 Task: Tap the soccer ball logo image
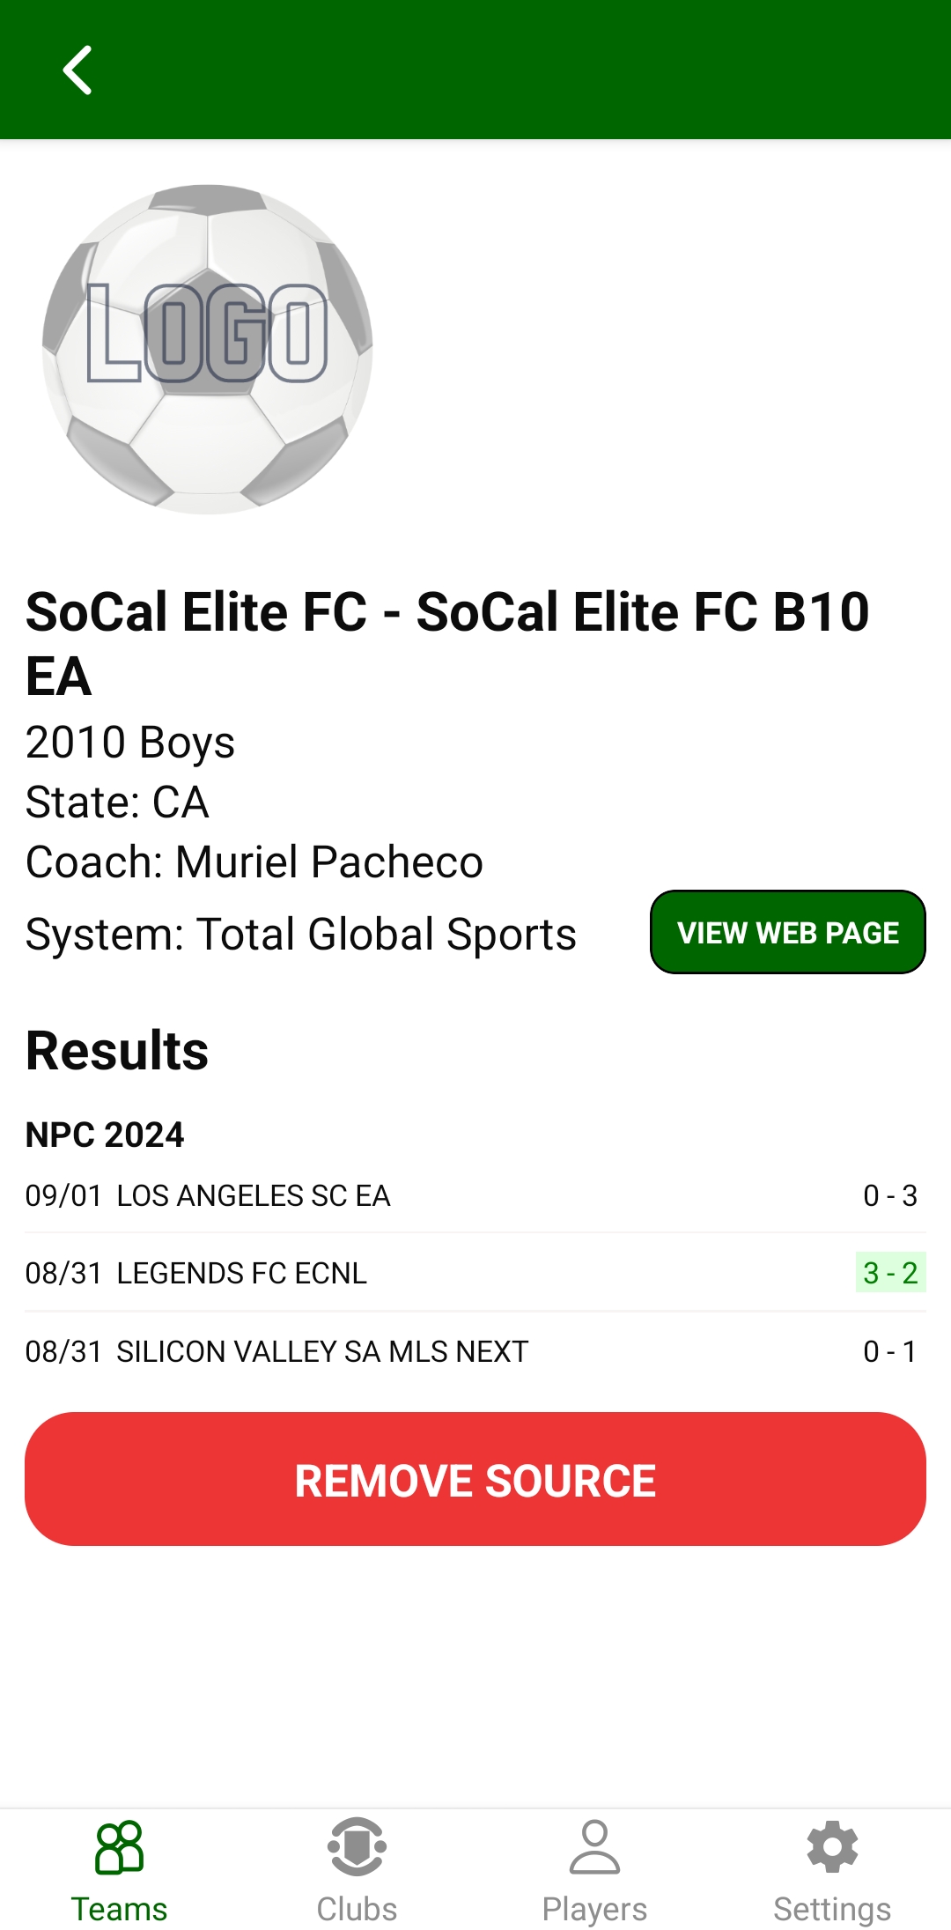pyautogui.click(x=208, y=349)
